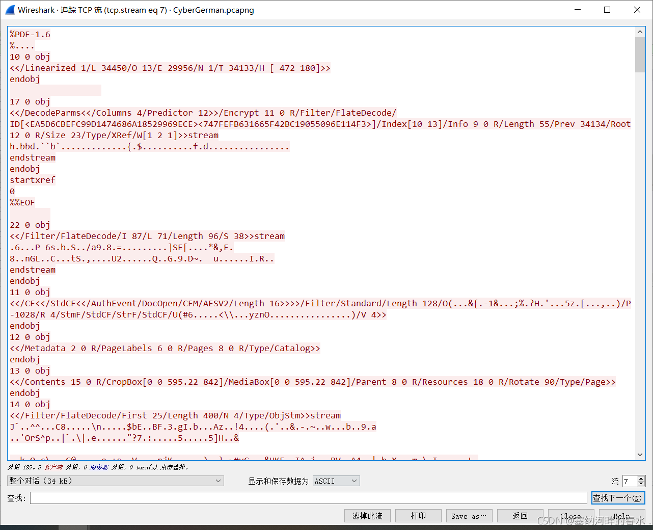Minimize the Wireshark stream window
Screen dimensions: 653x530
(578, 10)
